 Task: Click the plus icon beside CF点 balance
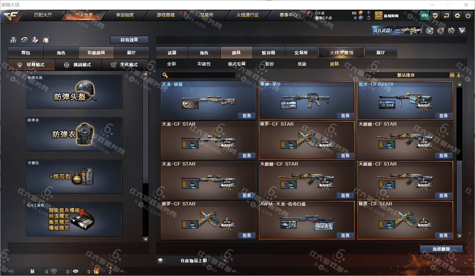point(369,13)
